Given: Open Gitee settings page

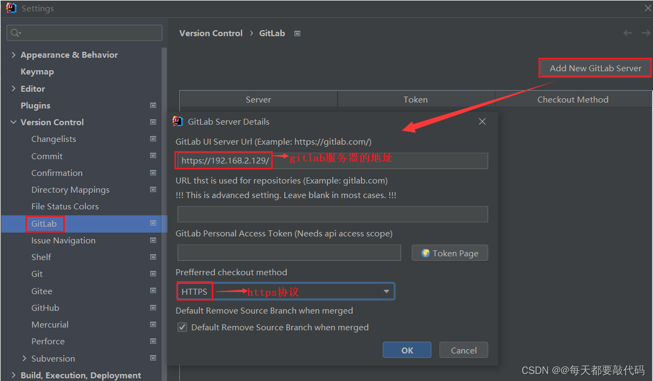Looking at the screenshot, I should click(42, 291).
